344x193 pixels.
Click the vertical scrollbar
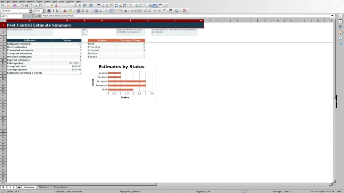[x=334, y=101]
